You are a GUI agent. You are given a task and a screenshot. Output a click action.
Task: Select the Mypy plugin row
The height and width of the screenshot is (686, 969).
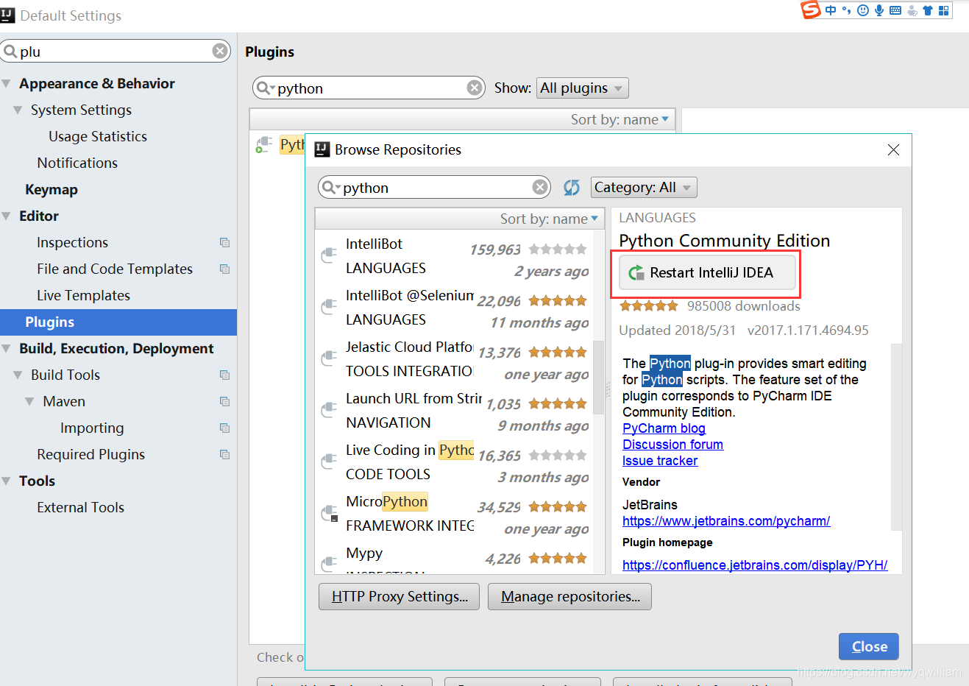pos(455,557)
